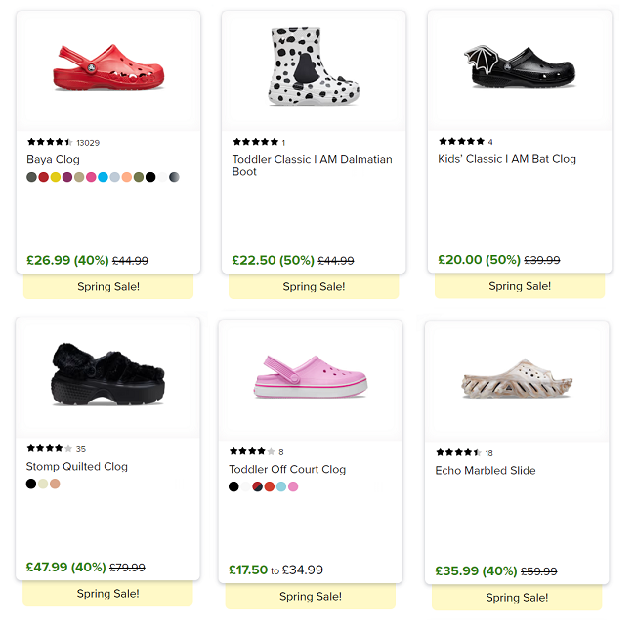
Task: Click the Toddler Off Court Clog stars
Action: pos(252,452)
